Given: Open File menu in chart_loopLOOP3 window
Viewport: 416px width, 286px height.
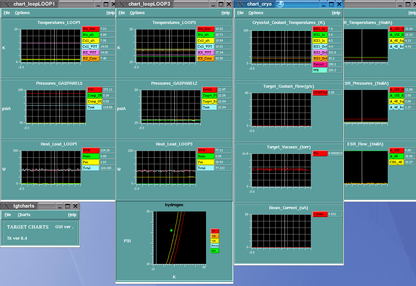Looking at the screenshot, I should 122,13.
